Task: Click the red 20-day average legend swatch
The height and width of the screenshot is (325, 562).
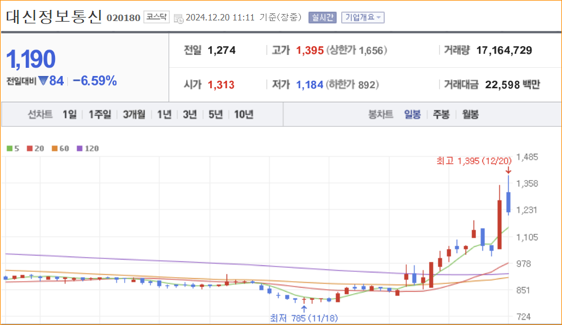Action: point(30,148)
